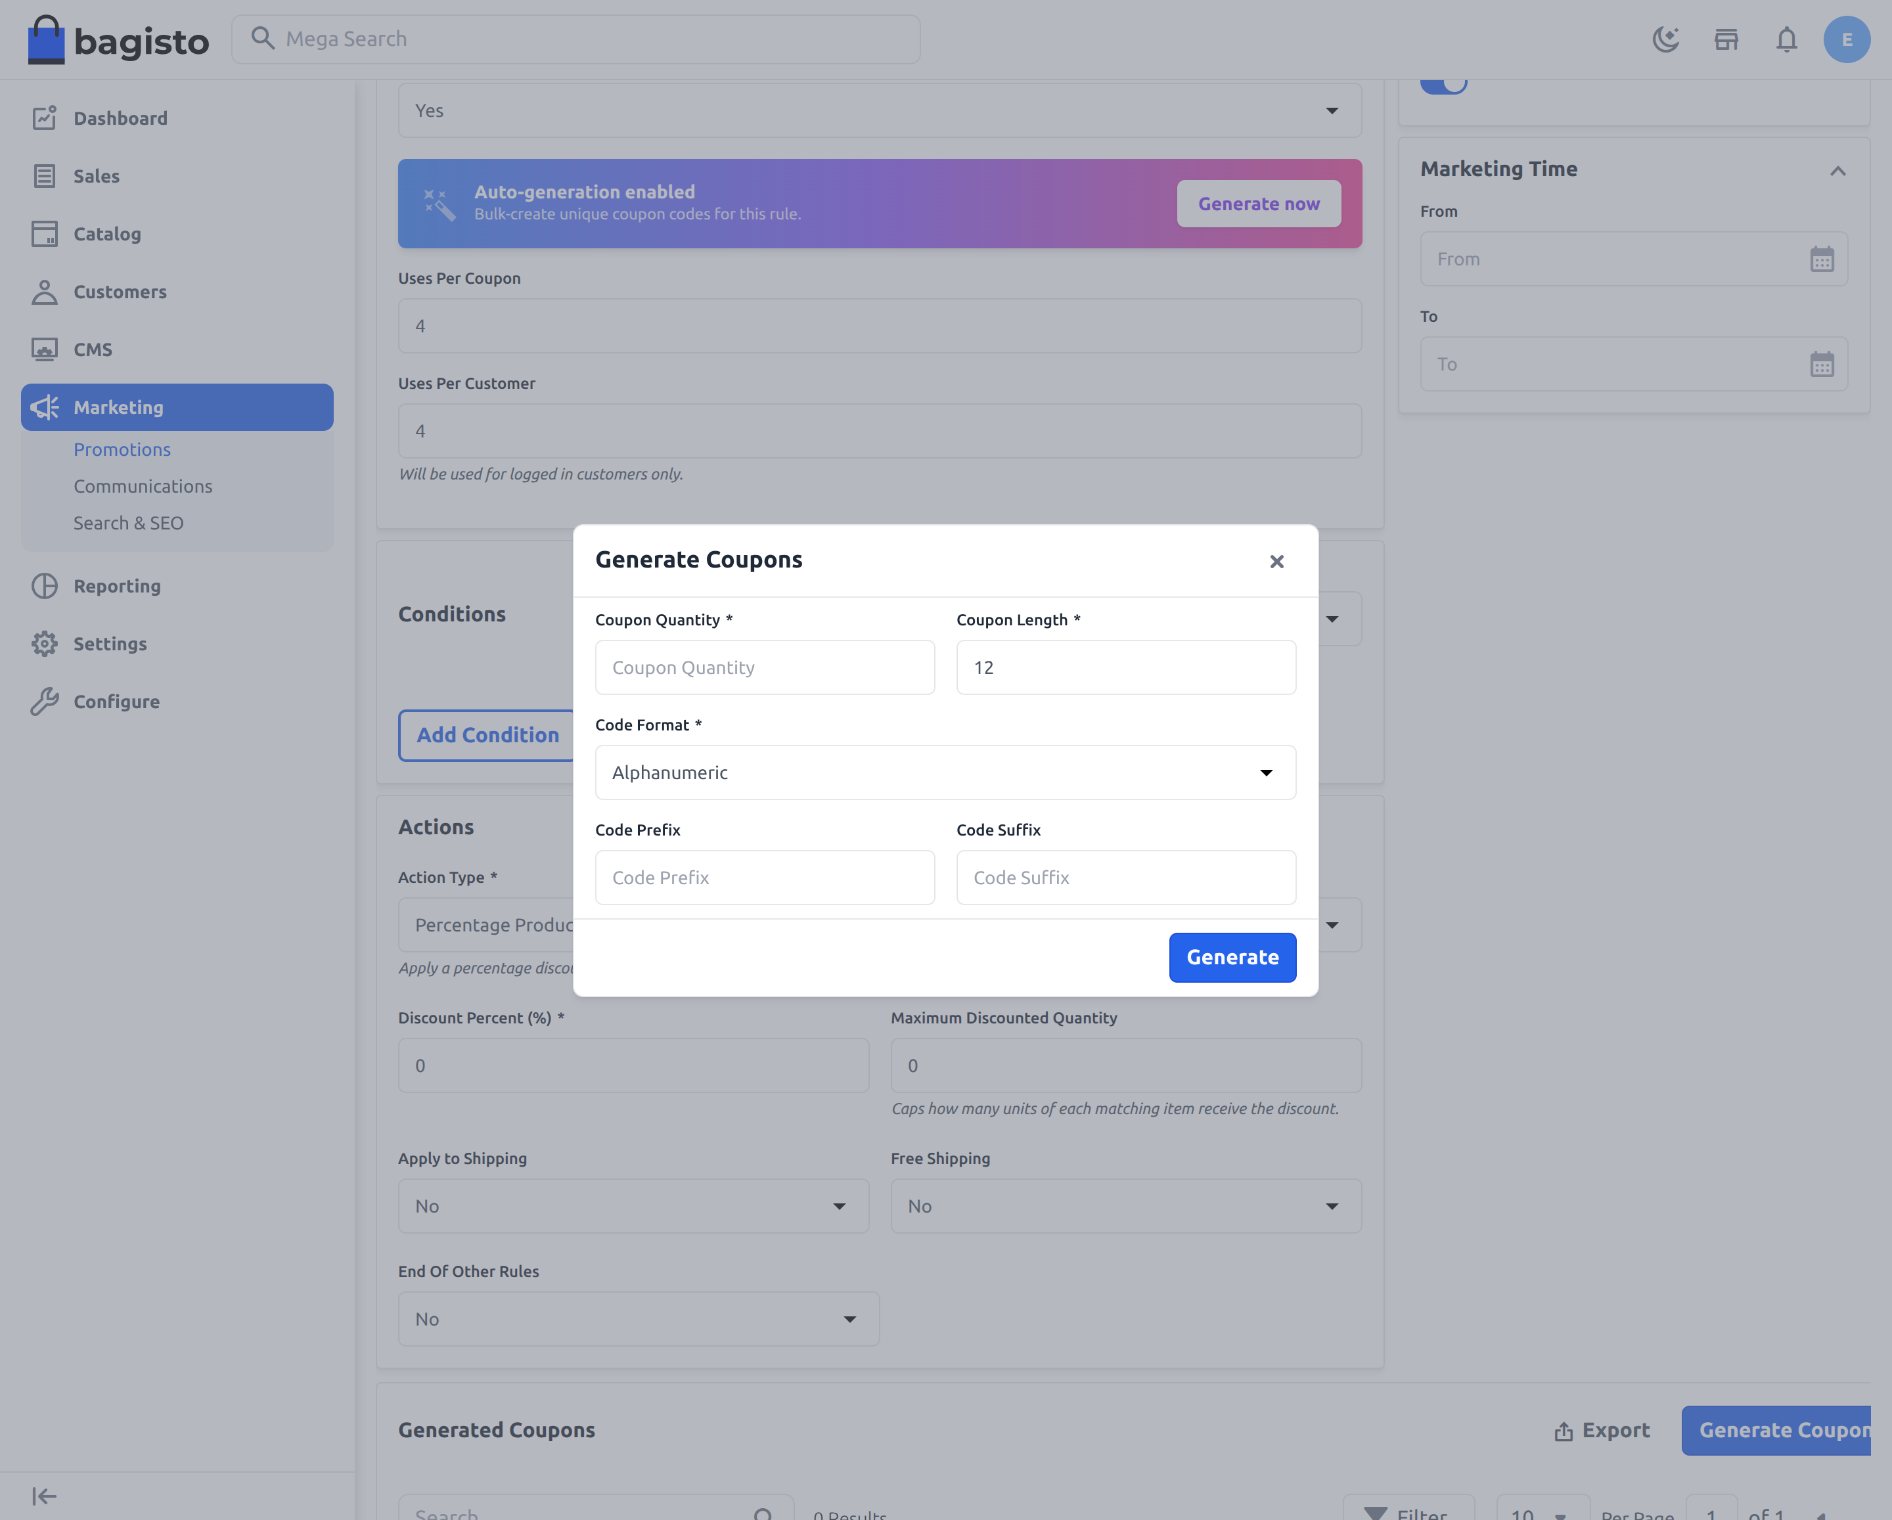Image resolution: width=1892 pixels, height=1520 pixels.
Task: Open the storefront shop icon
Action: (x=1726, y=39)
